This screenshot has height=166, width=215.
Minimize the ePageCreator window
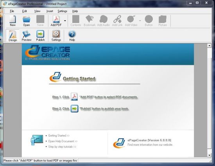pyautogui.click(x=190, y=3)
